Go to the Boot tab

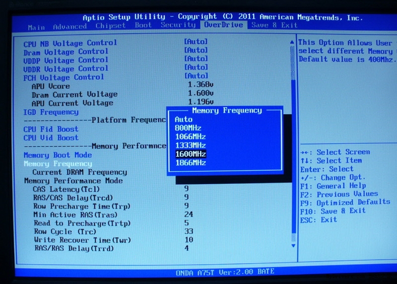tap(143, 25)
